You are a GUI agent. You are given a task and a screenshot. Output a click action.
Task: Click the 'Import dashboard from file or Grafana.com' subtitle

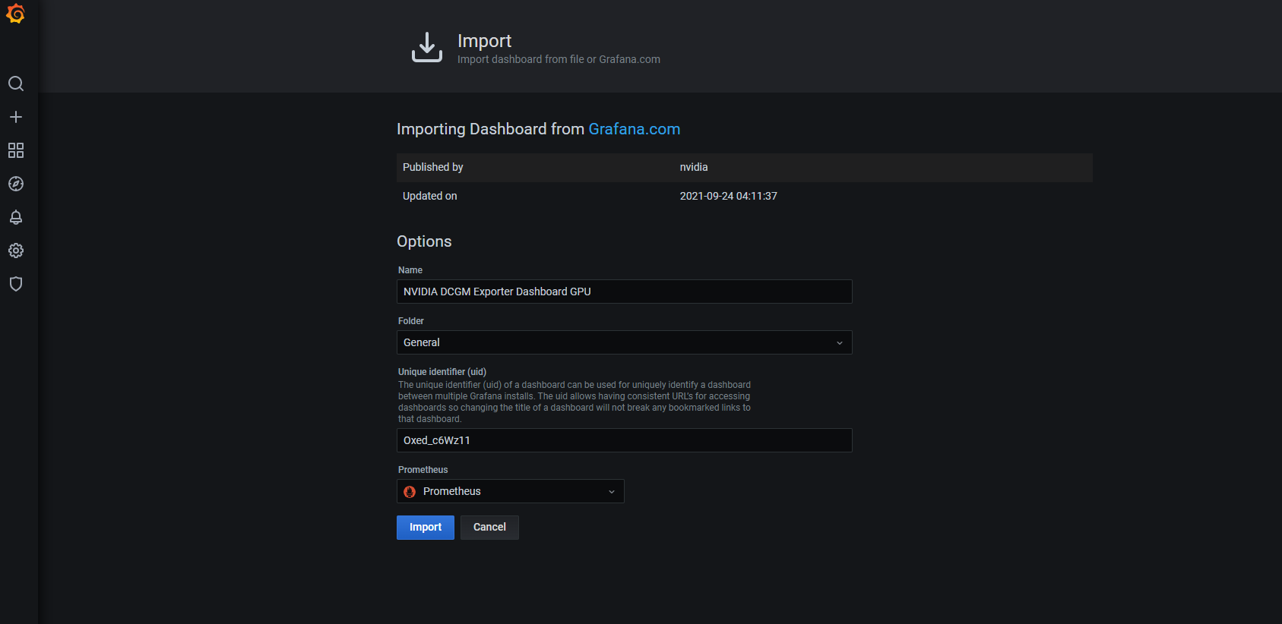[559, 59]
